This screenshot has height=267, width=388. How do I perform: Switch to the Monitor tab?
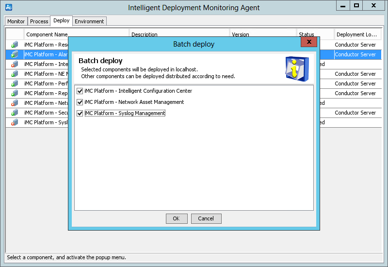pyautogui.click(x=16, y=21)
